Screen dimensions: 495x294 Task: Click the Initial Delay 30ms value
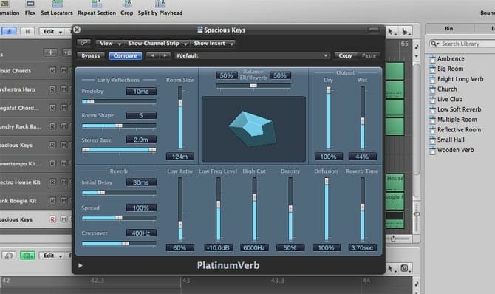[141, 182]
